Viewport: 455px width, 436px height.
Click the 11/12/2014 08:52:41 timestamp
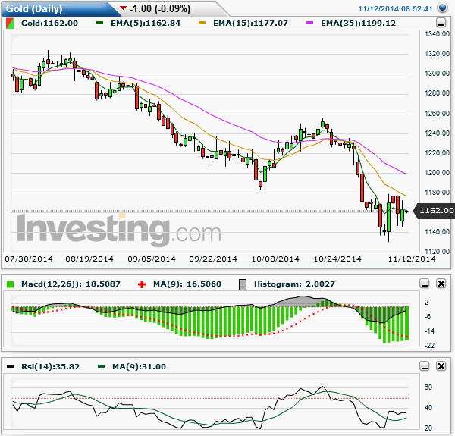(x=395, y=8)
